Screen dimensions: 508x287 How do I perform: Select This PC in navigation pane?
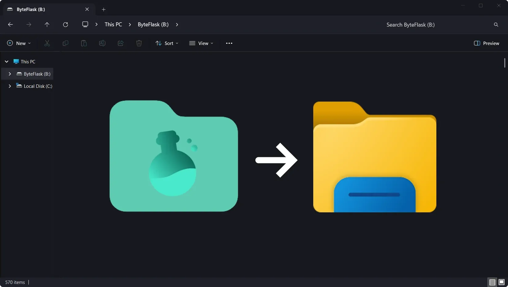click(28, 61)
